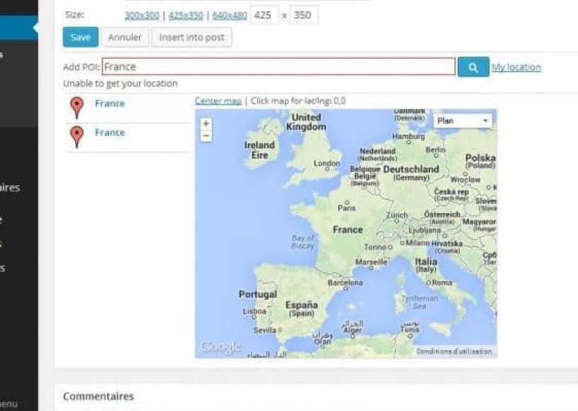Click the magnifier search POI button

click(x=473, y=67)
